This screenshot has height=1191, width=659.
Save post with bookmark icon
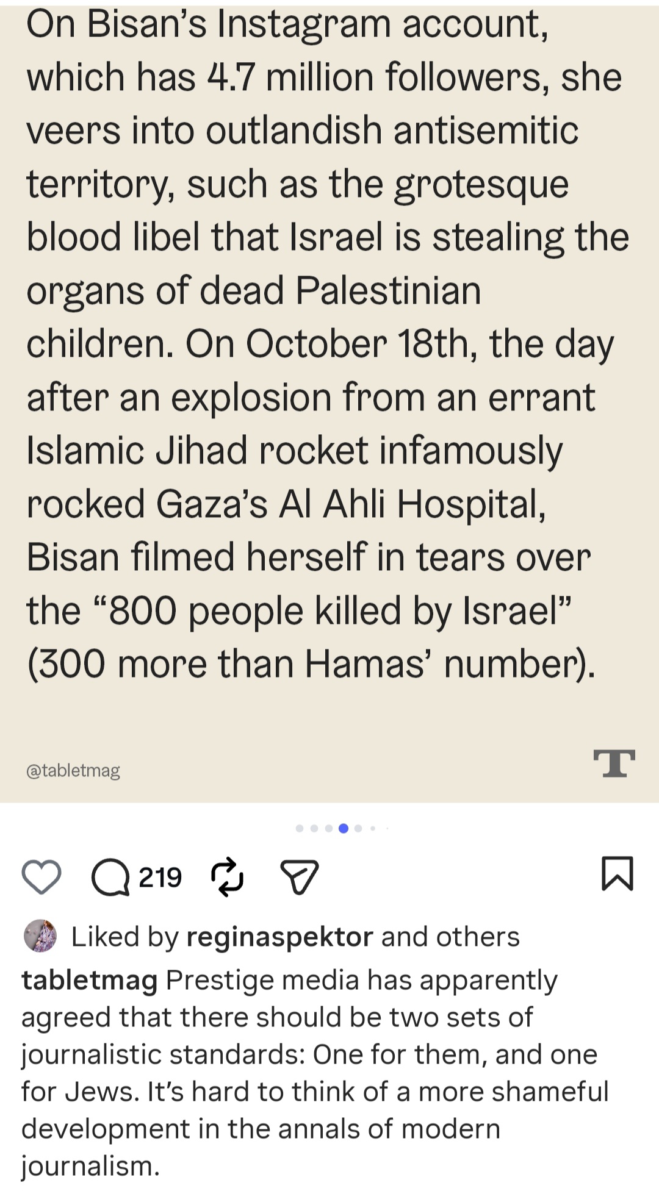[x=618, y=873]
